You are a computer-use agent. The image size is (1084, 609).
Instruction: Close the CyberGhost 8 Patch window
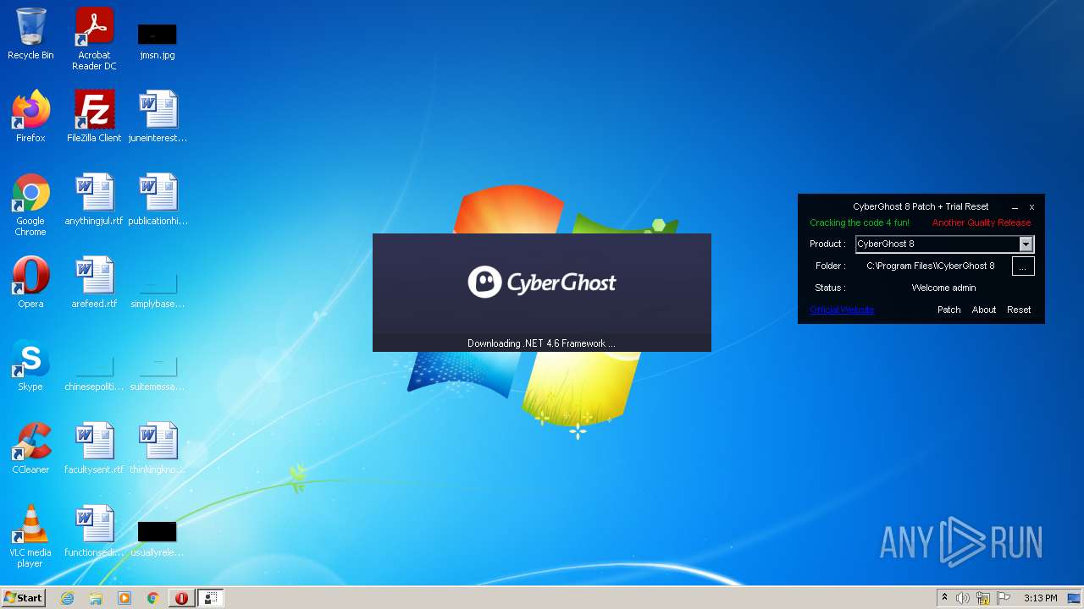pyautogui.click(x=1031, y=207)
